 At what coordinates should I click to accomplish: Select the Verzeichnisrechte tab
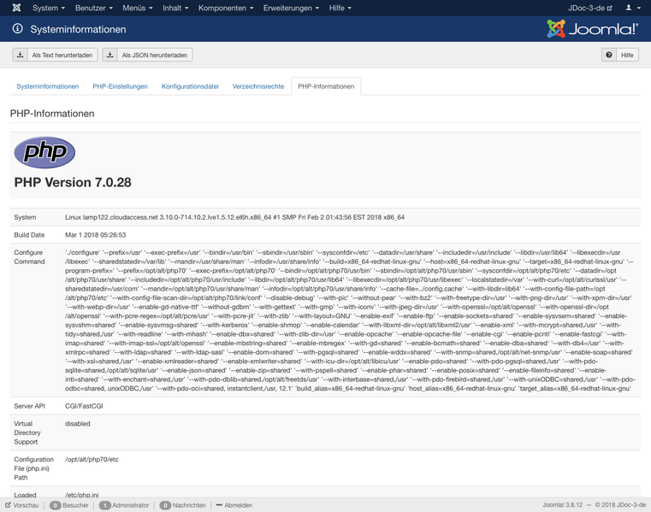(258, 86)
